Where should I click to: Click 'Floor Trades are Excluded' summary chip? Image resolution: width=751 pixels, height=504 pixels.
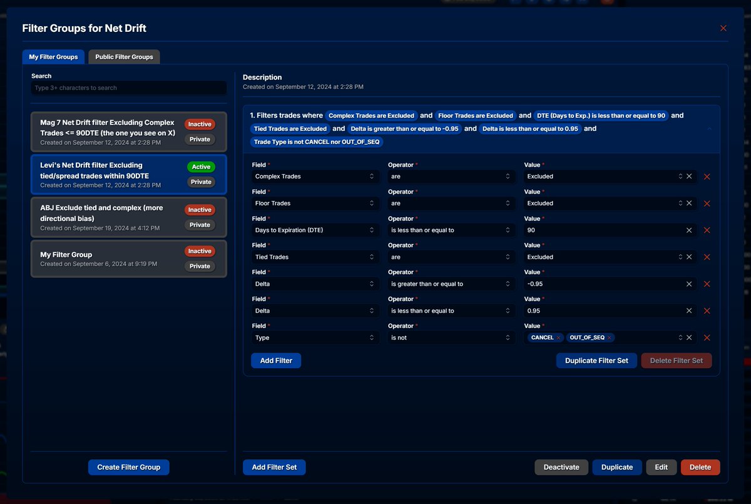pos(476,116)
